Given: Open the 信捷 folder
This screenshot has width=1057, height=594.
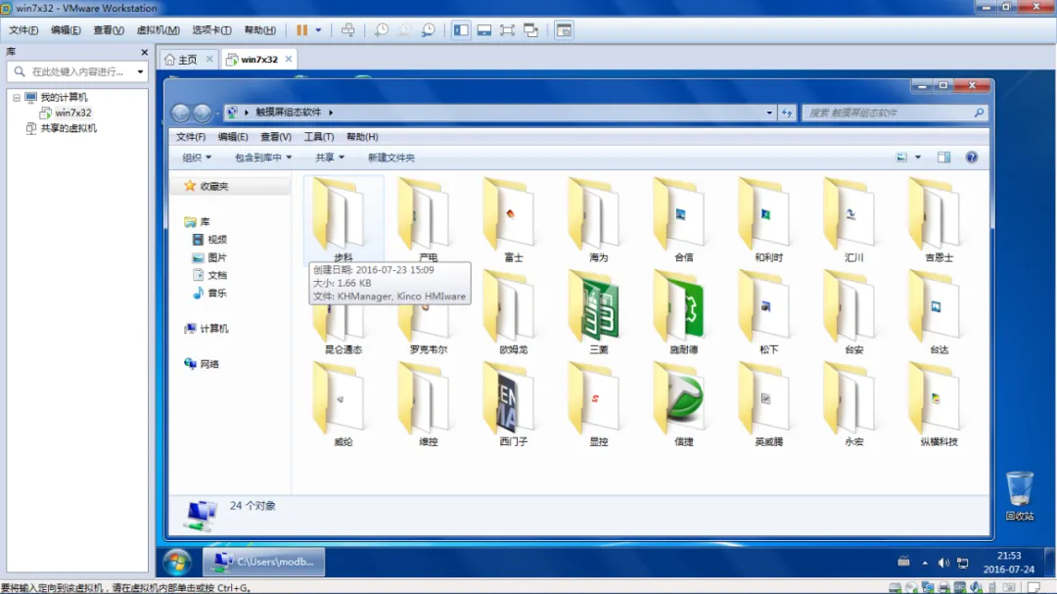Looking at the screenshot, I should pos(683,402).
